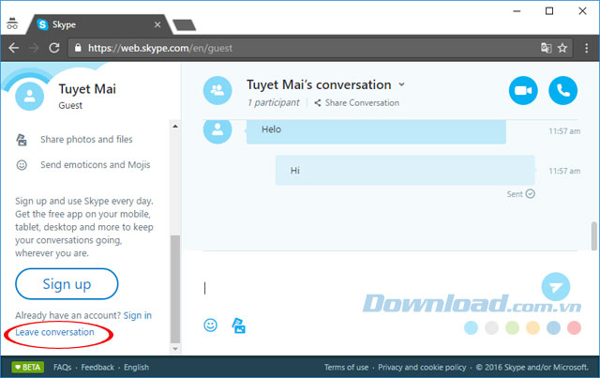Viewport: 600px width, 378px height.
Task: Open the emoticon picker below message box
Action: pyautogui.click(x=210, y=325)
